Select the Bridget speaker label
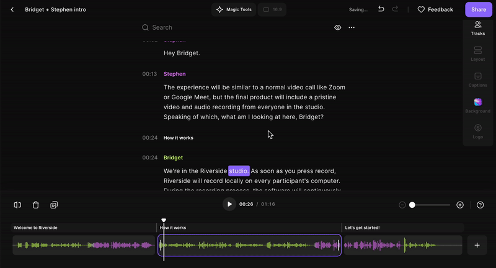Image resolution: width=496 pixels, height=268 pixels. point(173,158)
